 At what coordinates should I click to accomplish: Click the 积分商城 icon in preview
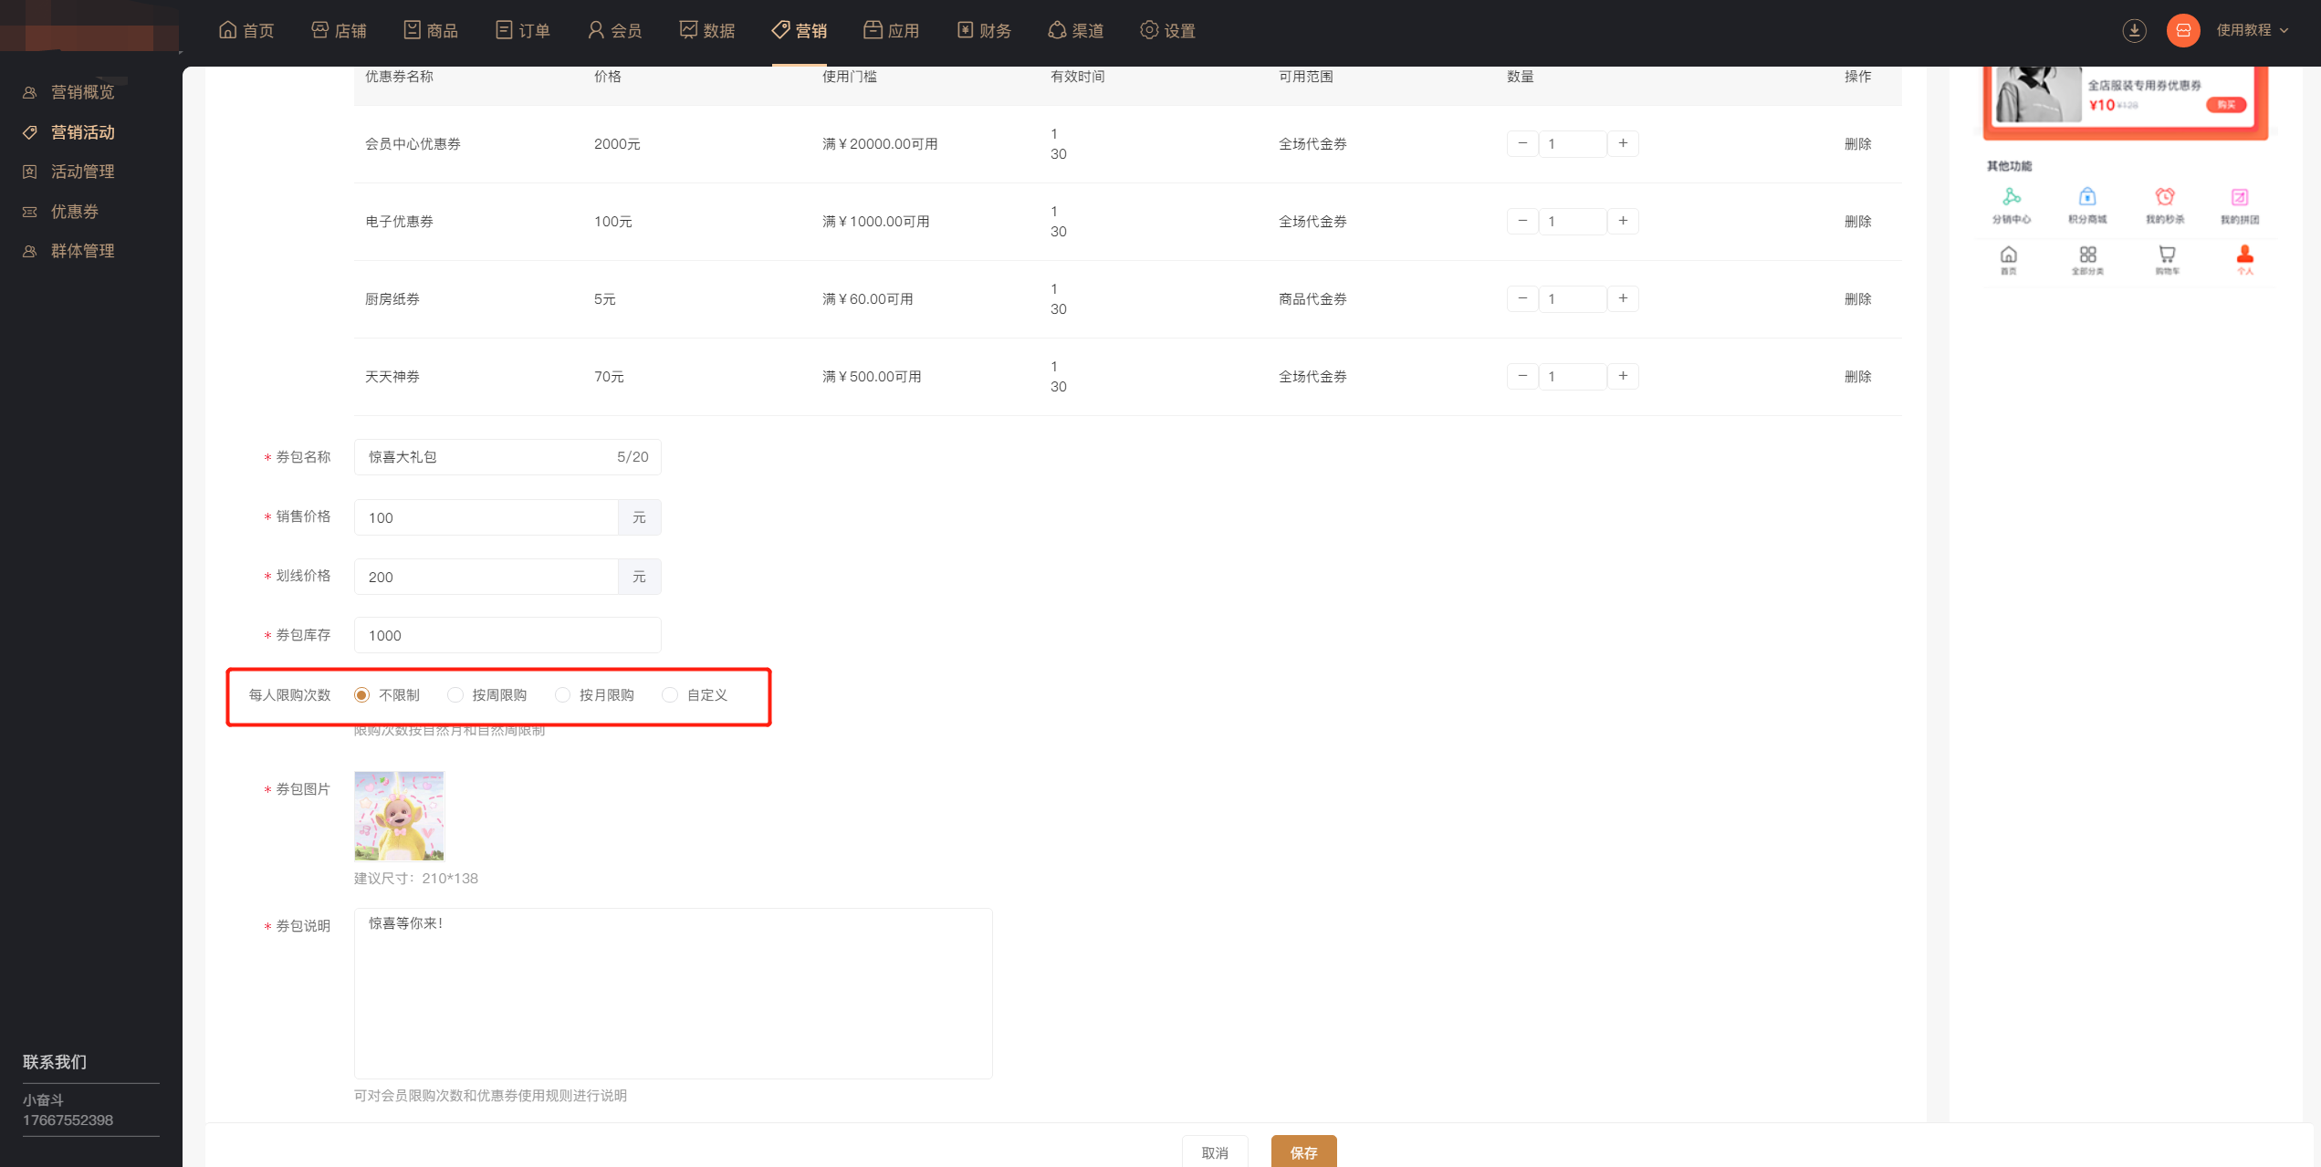2086,197
